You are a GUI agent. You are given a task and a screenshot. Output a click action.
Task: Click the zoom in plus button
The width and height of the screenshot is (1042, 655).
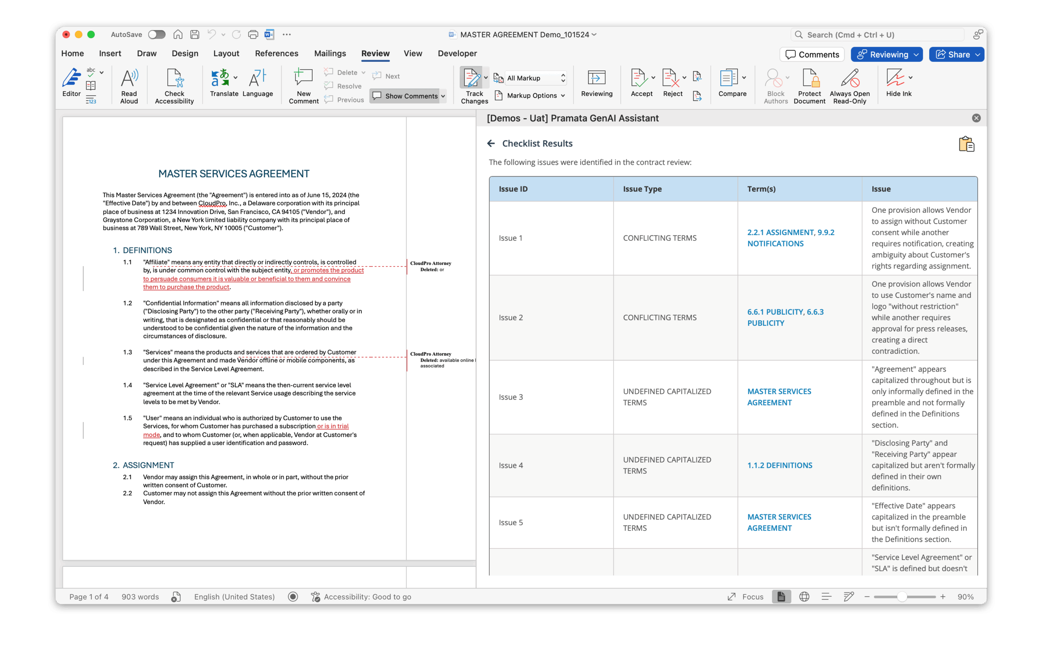[943, 596]
